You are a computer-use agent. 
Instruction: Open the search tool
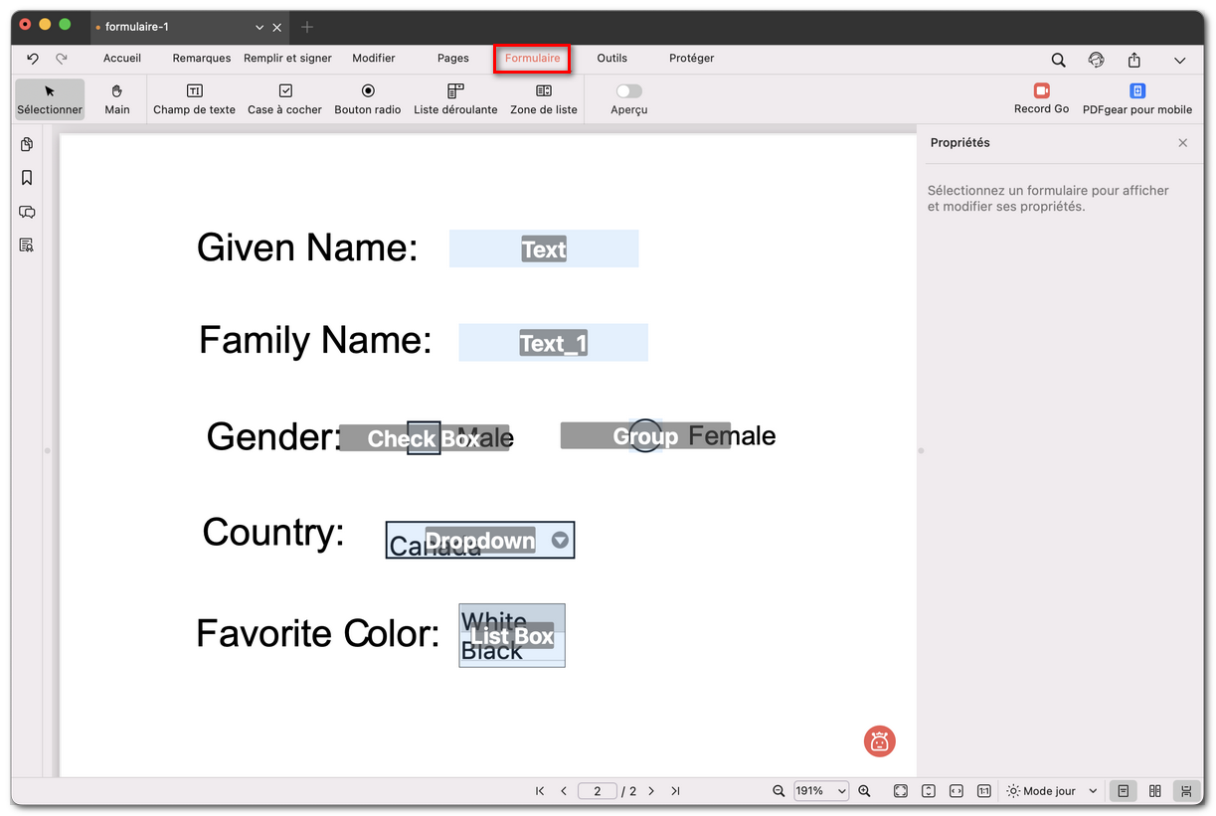tap(1058, 60)
